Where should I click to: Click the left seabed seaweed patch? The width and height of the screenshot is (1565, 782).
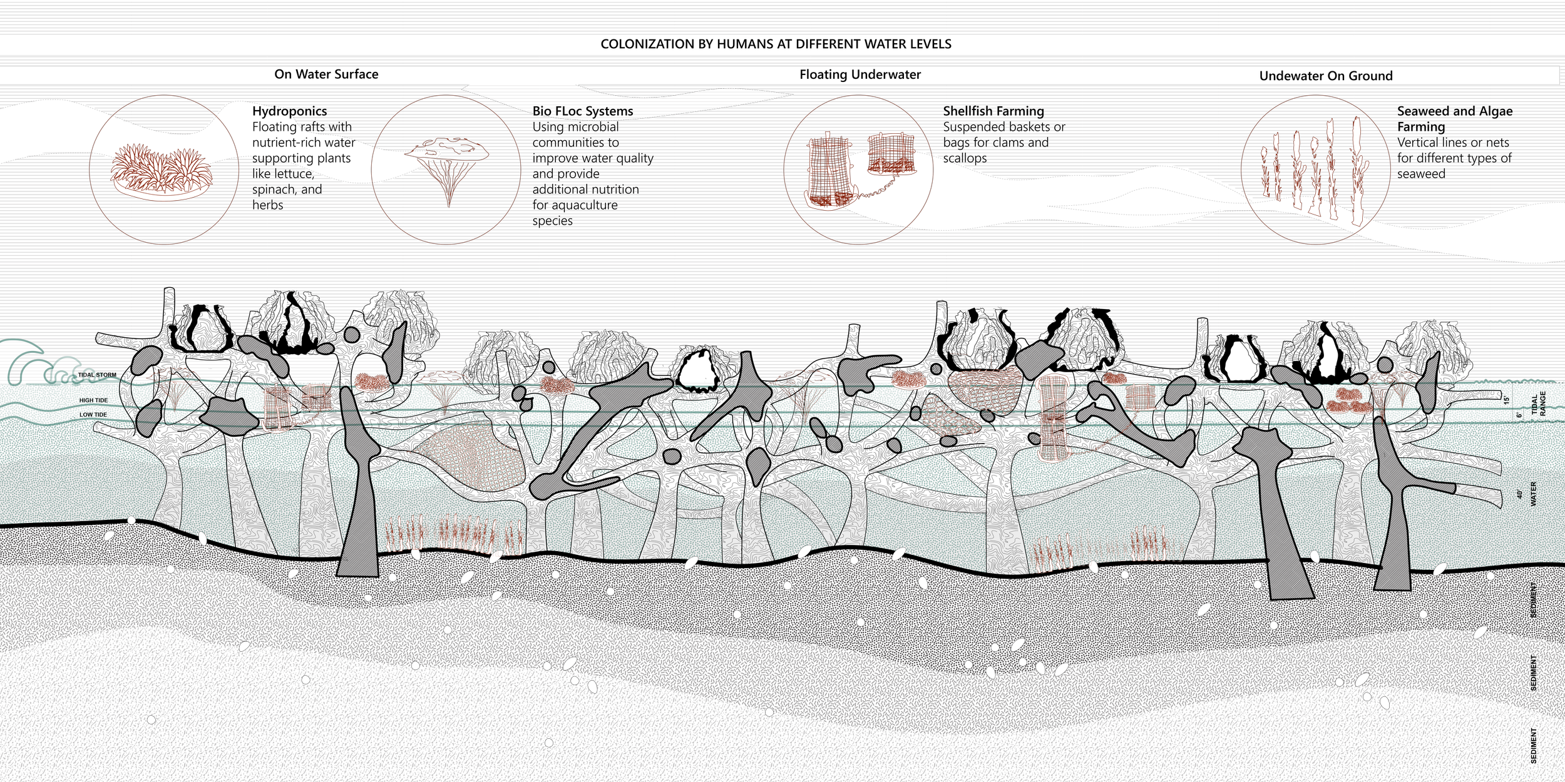pos(453,535)
